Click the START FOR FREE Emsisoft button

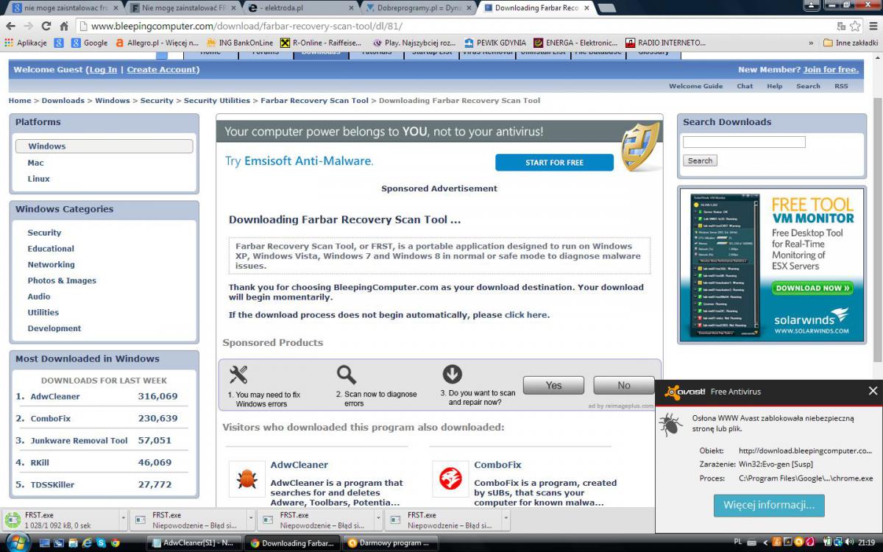(554, 163)
